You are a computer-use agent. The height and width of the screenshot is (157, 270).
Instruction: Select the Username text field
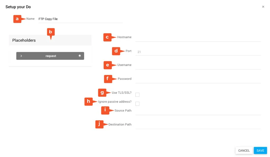point(198,65)
